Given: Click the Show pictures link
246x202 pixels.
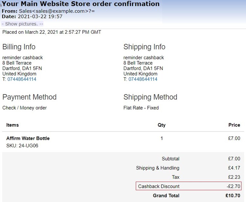Looking at the screenshot, I should [x=22, y=24].
